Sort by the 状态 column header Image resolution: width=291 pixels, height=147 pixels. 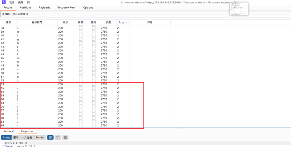66,22
